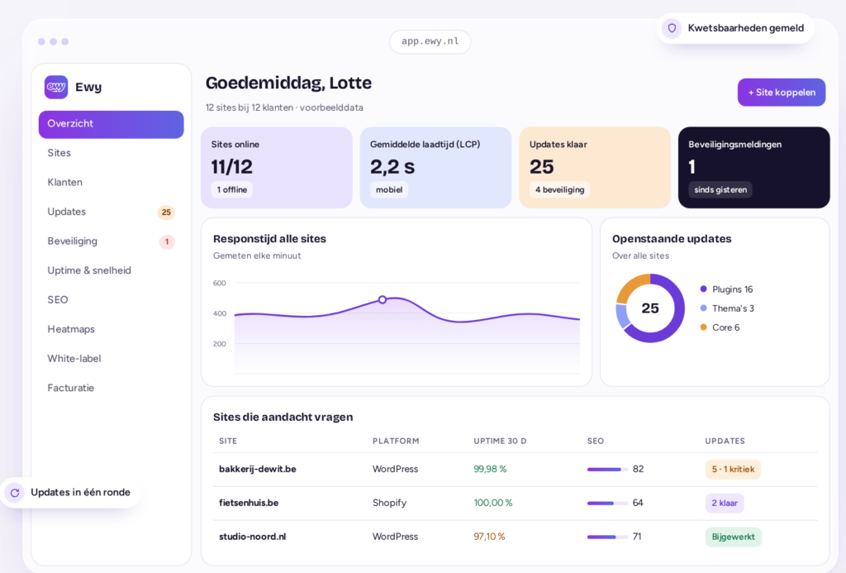The width and height of the screenshot is (846, 573).
Task: Click the 1 offline chip under Sites online
Action: pos(232,189)
